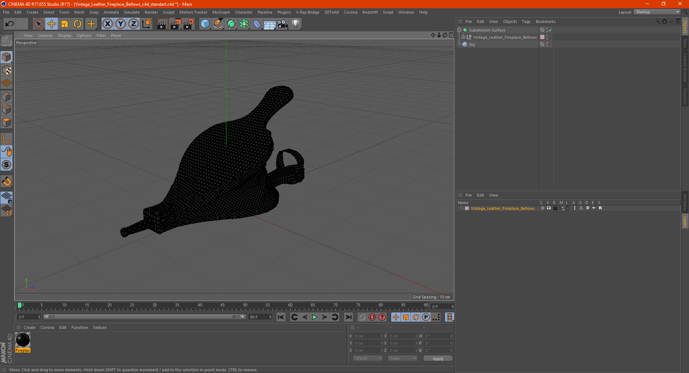Open Objects menu in Object Manager
The image size is (689, 373).
coord(510,22)
